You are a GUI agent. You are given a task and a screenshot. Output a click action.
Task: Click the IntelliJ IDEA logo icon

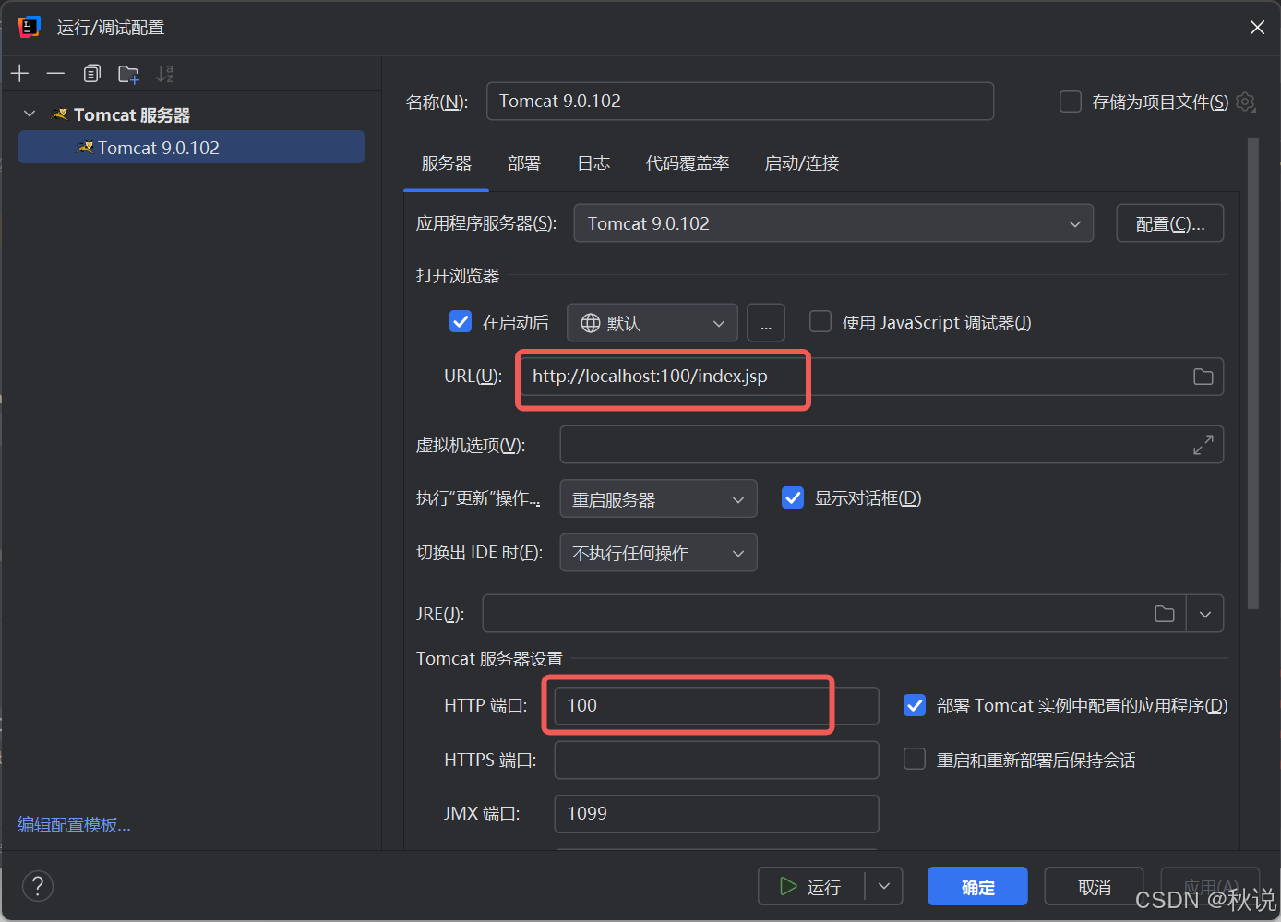pos(30,27)
